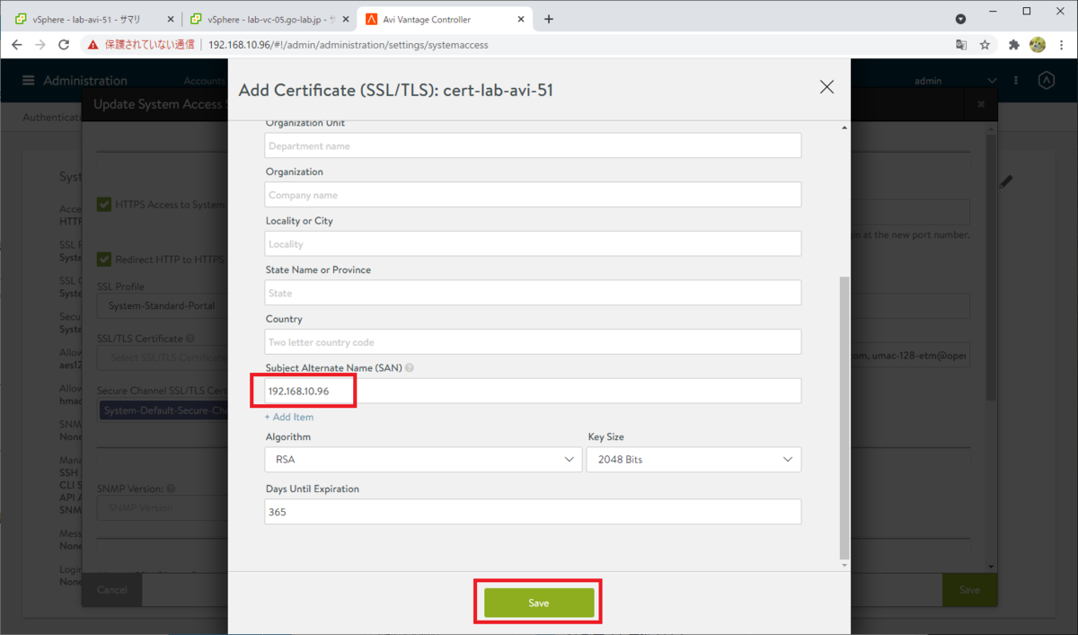The height and width of the screenshot is (635, 1078).
Task: Reload the page
Action: [64, 44]
